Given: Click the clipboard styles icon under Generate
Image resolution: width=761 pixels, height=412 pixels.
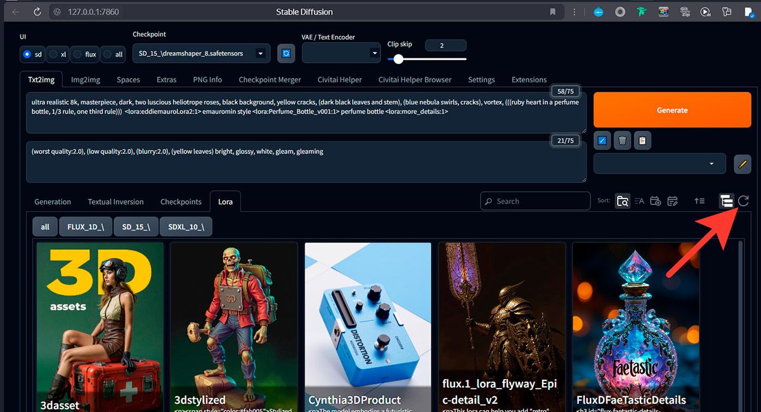Looking at the screenshot, I should click(642, 141).
